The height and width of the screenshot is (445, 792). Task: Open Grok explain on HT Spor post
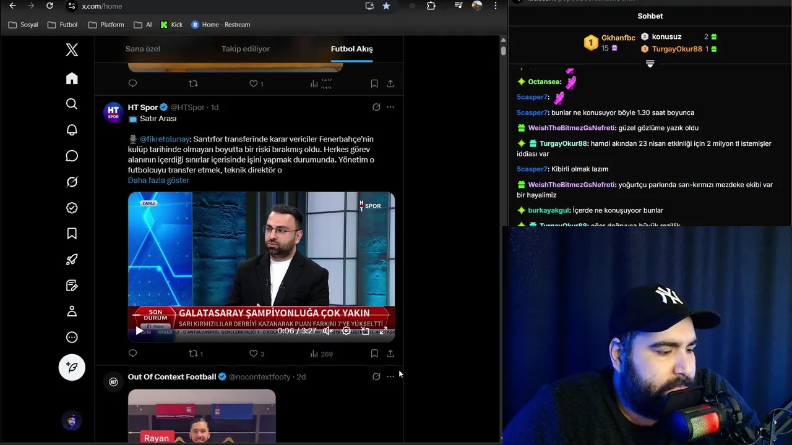pyautogui.click(x=376, y=107)
